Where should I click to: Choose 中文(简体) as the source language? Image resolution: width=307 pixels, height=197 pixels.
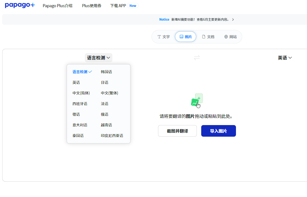[81, 93]
